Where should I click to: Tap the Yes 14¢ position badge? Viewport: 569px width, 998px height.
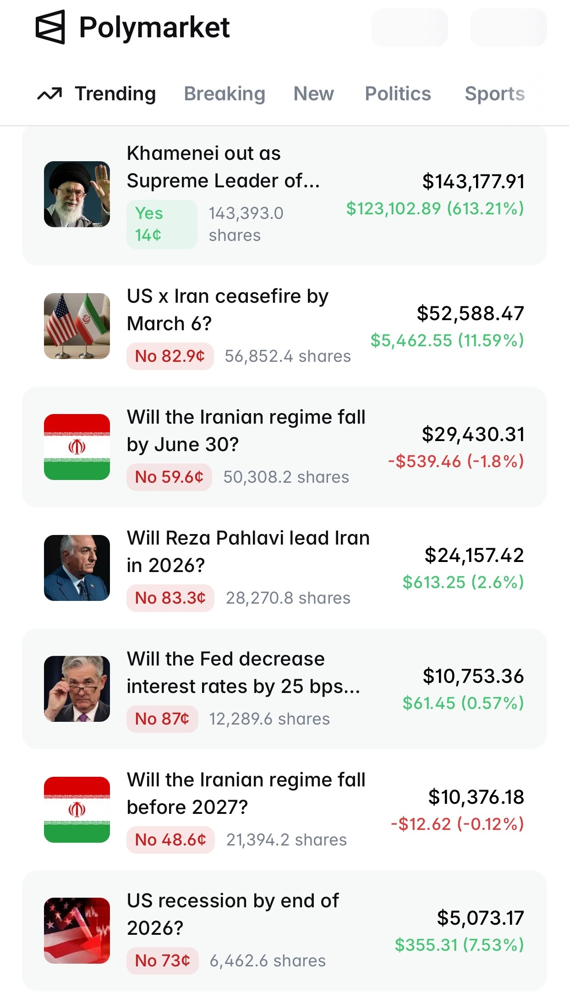tap(162, 224)
